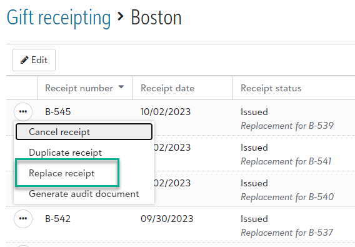The height and width of the screenshot is (247, 355).
Task: Click Issued status above Replacement for B-541
Action: pos(254,148)
